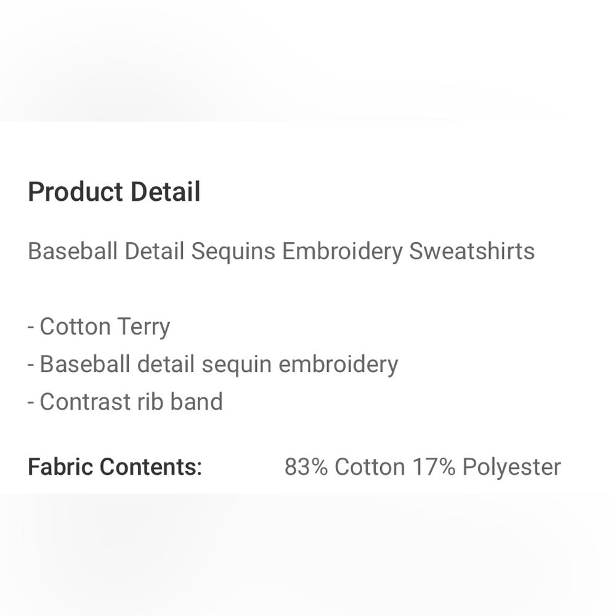Click the word Sequins in product title
This screenshot has width=616, height=616.
[233, 252]
